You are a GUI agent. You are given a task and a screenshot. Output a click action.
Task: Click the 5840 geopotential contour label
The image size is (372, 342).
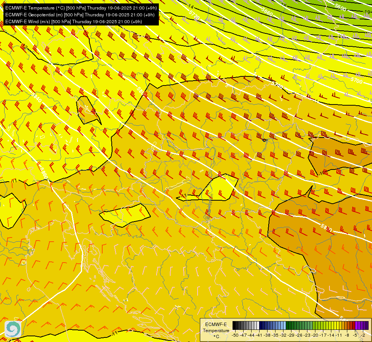(x=36, y=97)
